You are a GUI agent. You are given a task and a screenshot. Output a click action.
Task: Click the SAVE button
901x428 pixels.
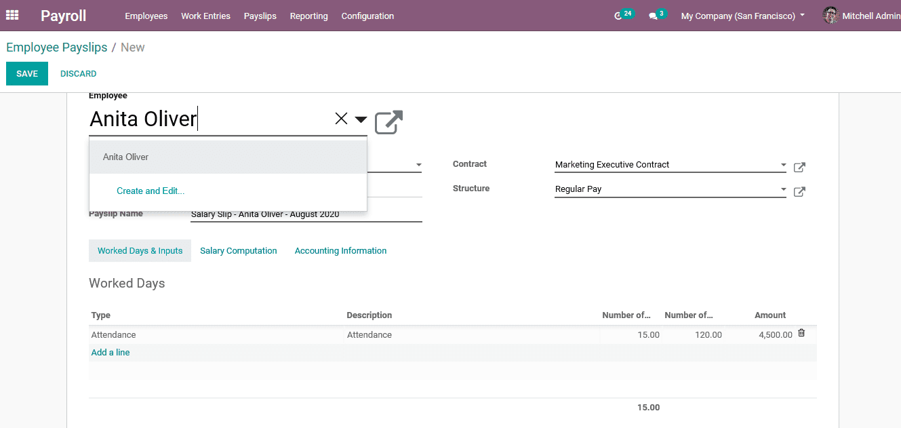coord(27,74)
